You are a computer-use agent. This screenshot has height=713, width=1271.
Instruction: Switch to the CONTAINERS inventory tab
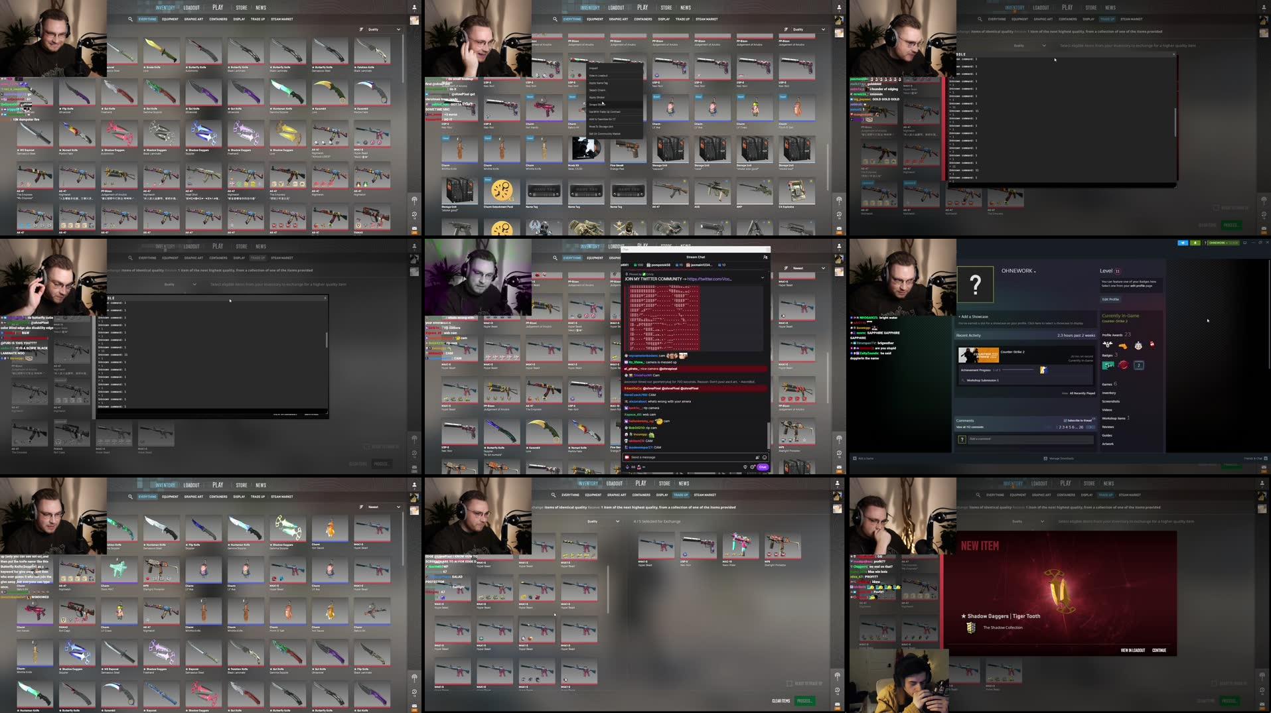point(217,19)
